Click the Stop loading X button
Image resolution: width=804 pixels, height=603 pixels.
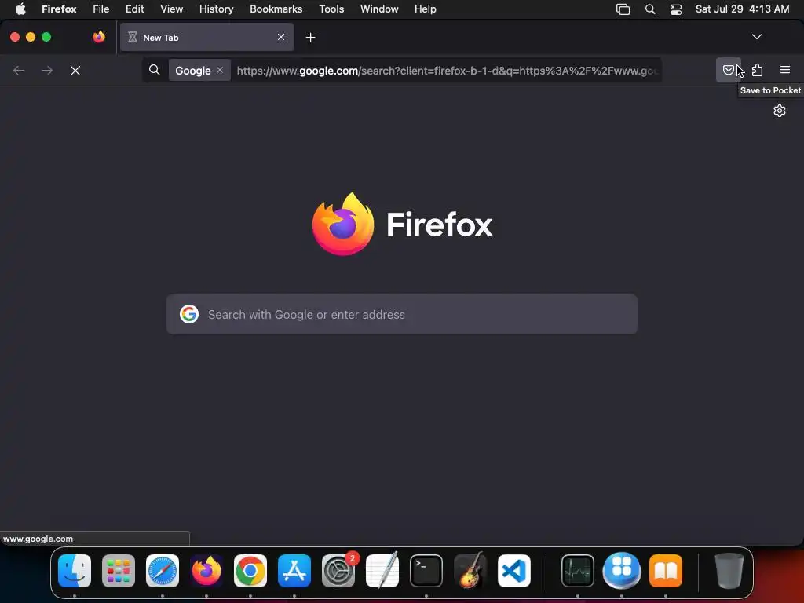(75, 71)
